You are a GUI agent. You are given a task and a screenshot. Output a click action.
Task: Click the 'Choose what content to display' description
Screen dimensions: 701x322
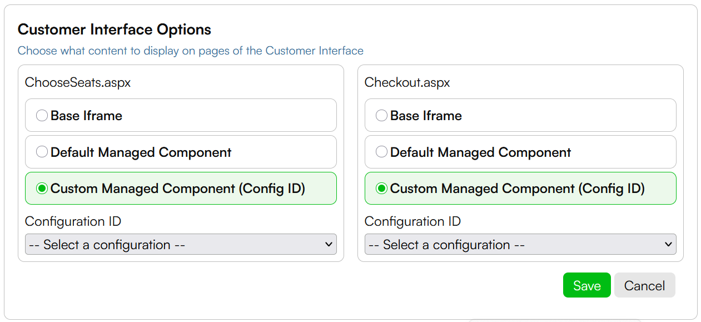191,51
